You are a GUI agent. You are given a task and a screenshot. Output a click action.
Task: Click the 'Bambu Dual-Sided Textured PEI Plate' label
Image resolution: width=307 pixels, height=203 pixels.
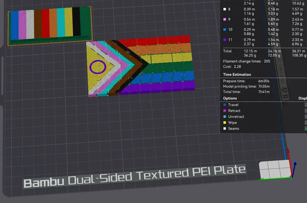(x=135, y=176)
